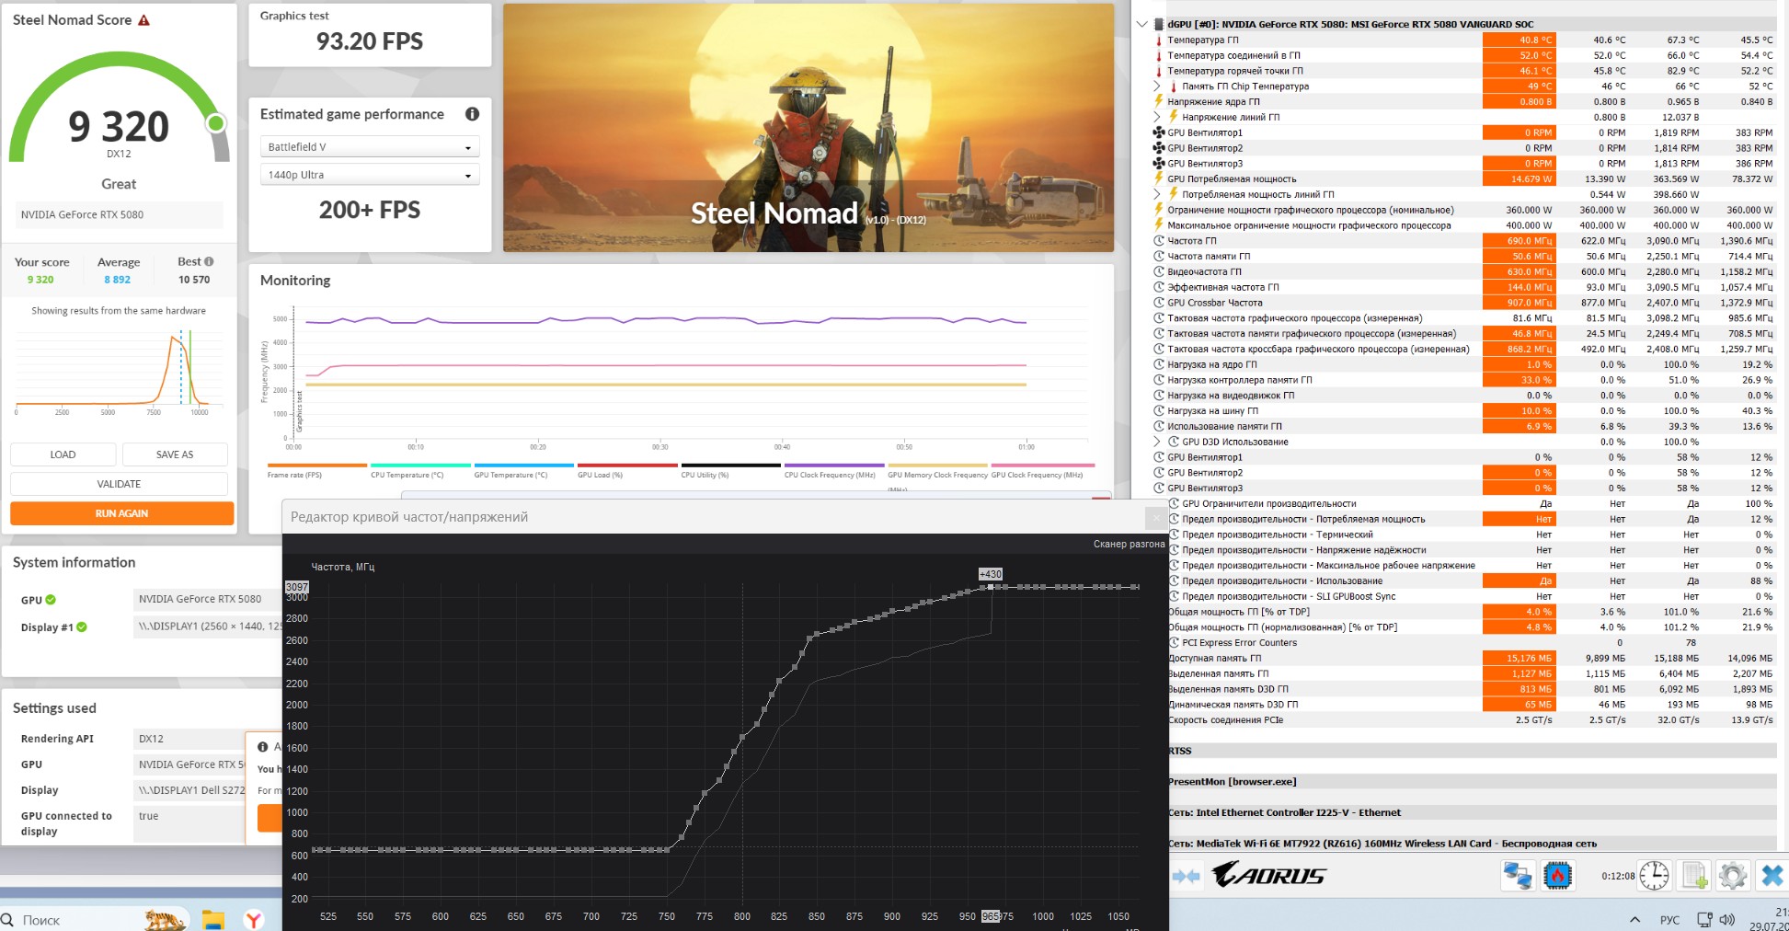
Task: Click the 40.8 °C current value cell
Action: (x=1519, y=40)
